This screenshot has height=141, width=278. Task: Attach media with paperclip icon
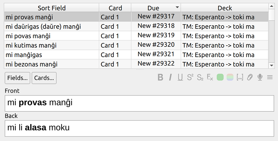pos(250,77)
